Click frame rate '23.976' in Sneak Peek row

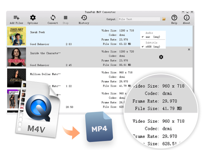124,39
